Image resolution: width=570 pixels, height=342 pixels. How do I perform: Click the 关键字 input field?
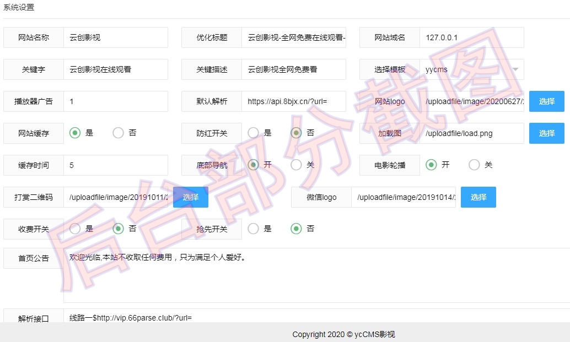115,69
